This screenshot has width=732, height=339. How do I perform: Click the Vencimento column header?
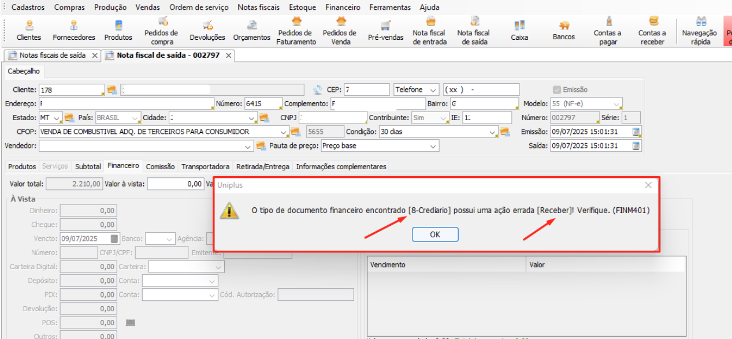(x=447, y=265)
